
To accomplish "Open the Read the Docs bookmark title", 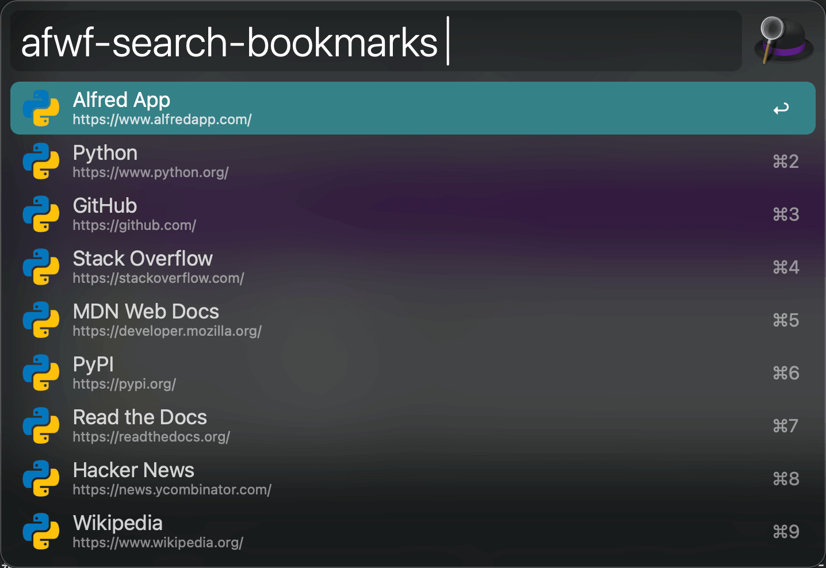I will click(x=140, y=417).
